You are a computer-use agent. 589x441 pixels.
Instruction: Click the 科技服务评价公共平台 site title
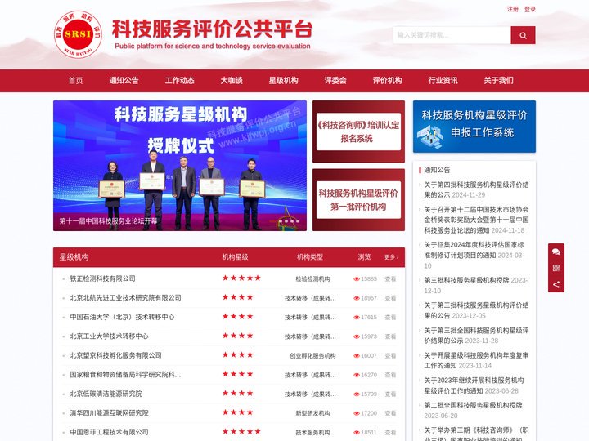coord(212,29)
